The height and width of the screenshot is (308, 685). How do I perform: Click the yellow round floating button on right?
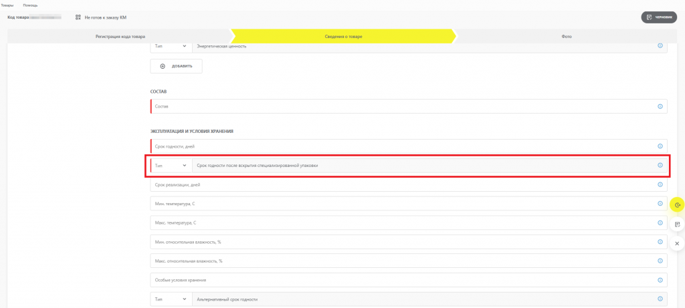tap(677, 205)
